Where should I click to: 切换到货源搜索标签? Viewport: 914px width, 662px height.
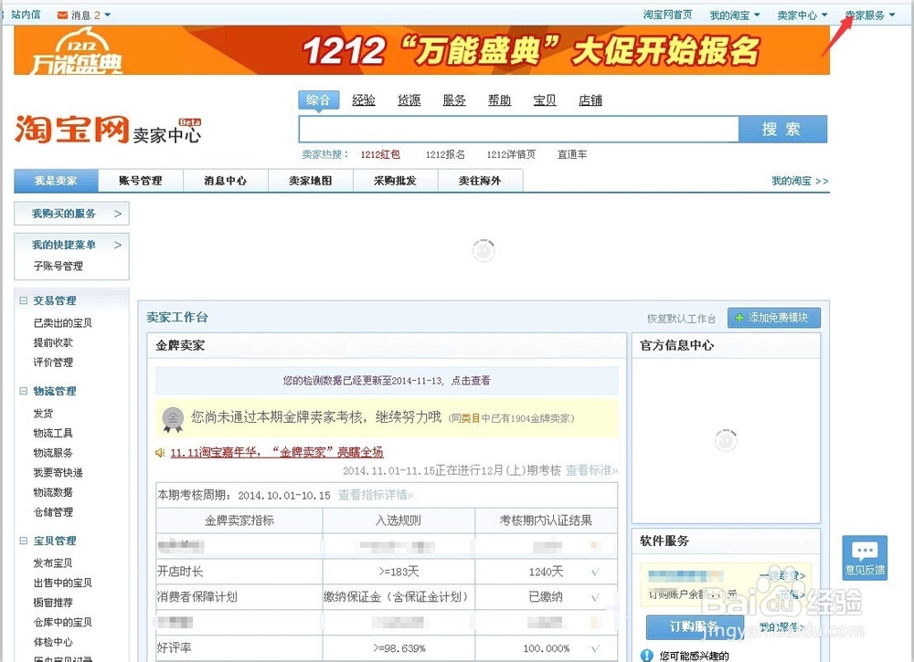(x=409, y=100)
